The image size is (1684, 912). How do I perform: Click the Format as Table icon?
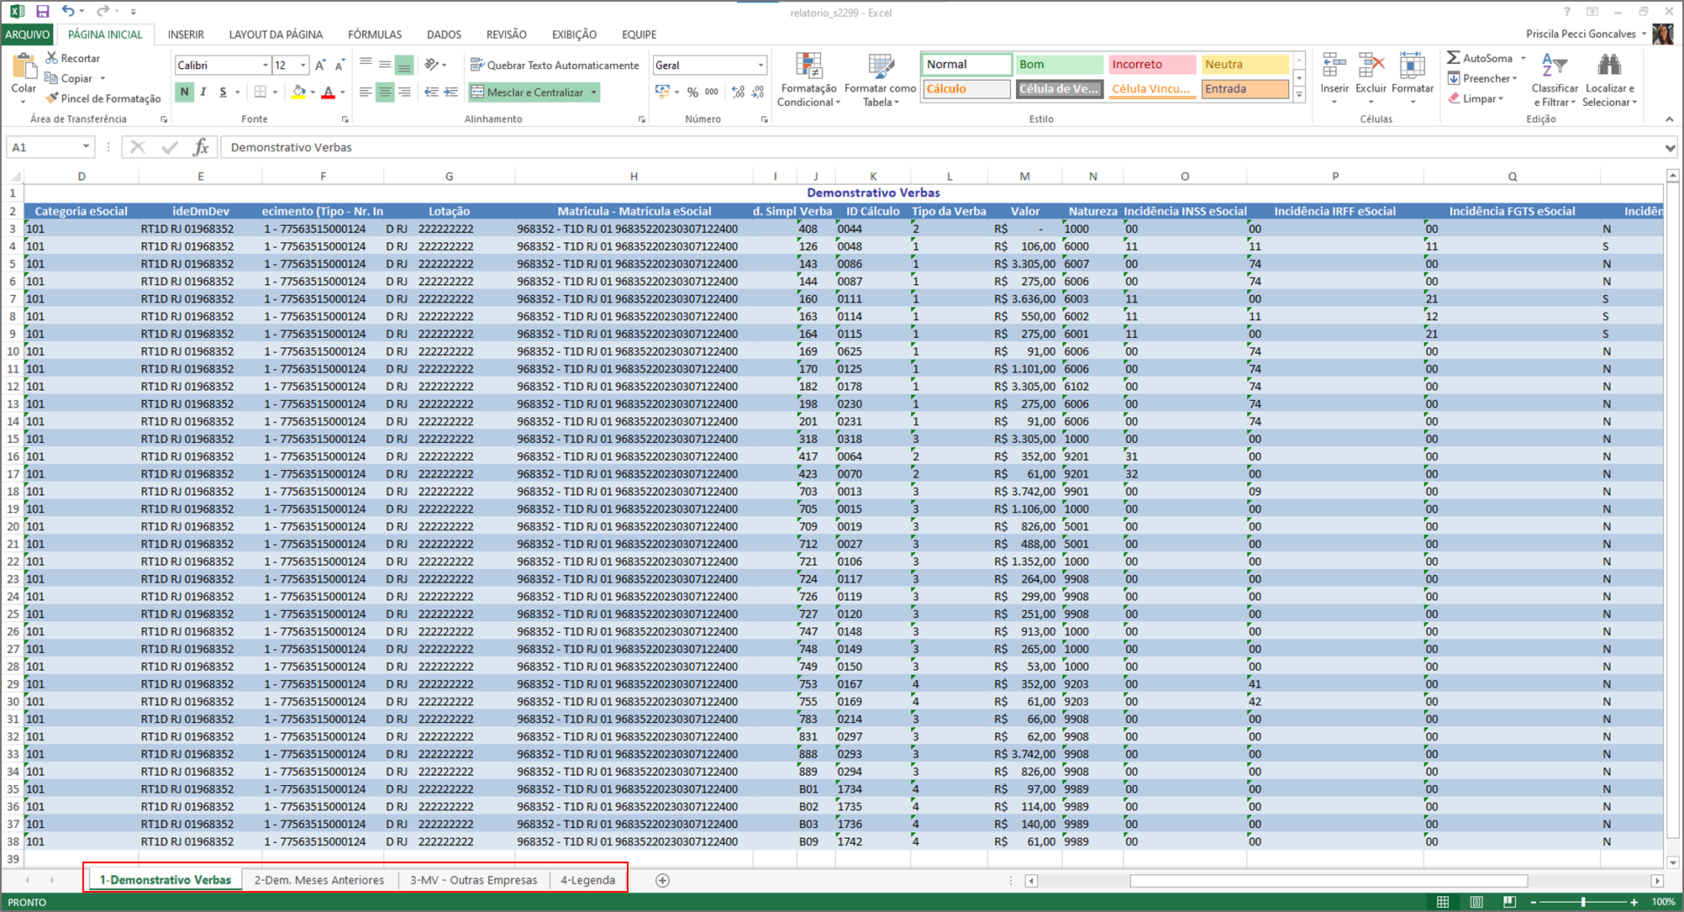click(x=880, y=67)
